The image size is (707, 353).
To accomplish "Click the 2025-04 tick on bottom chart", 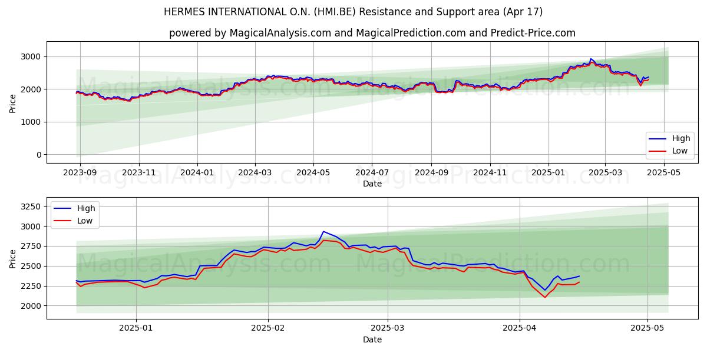I will click(520, 329).
